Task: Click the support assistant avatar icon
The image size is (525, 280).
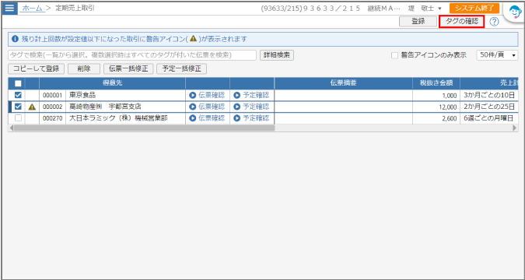Action: (514, 13)
